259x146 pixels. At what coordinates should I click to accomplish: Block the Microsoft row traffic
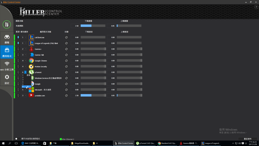[67, 90]
